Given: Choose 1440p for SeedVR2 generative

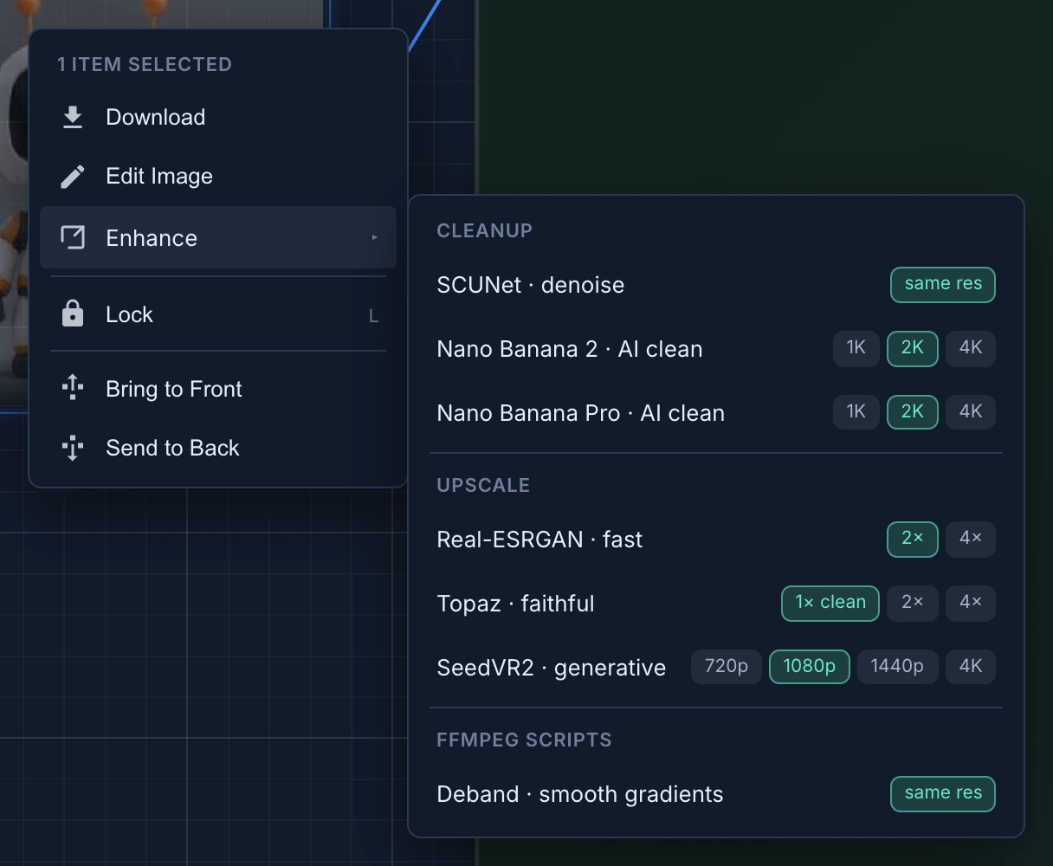Looking at the screenshot, I should [x=897, y=667].
